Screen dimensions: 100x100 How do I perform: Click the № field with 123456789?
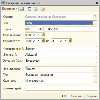[x=70, y=29]
